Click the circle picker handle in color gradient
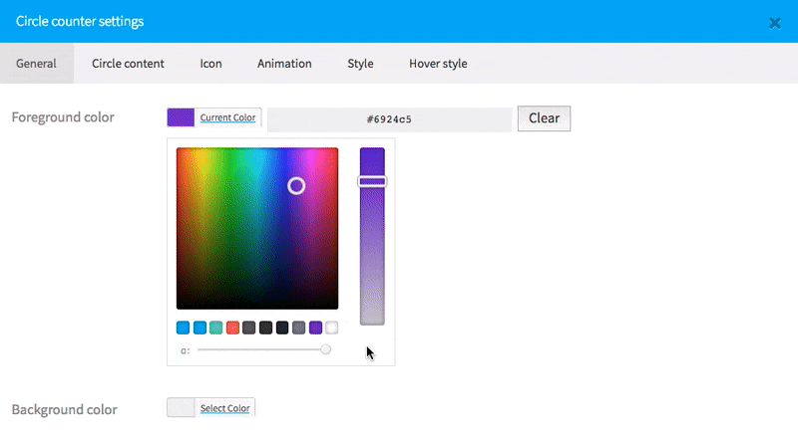This screenshot has height=441, width=798. (296, 185)
